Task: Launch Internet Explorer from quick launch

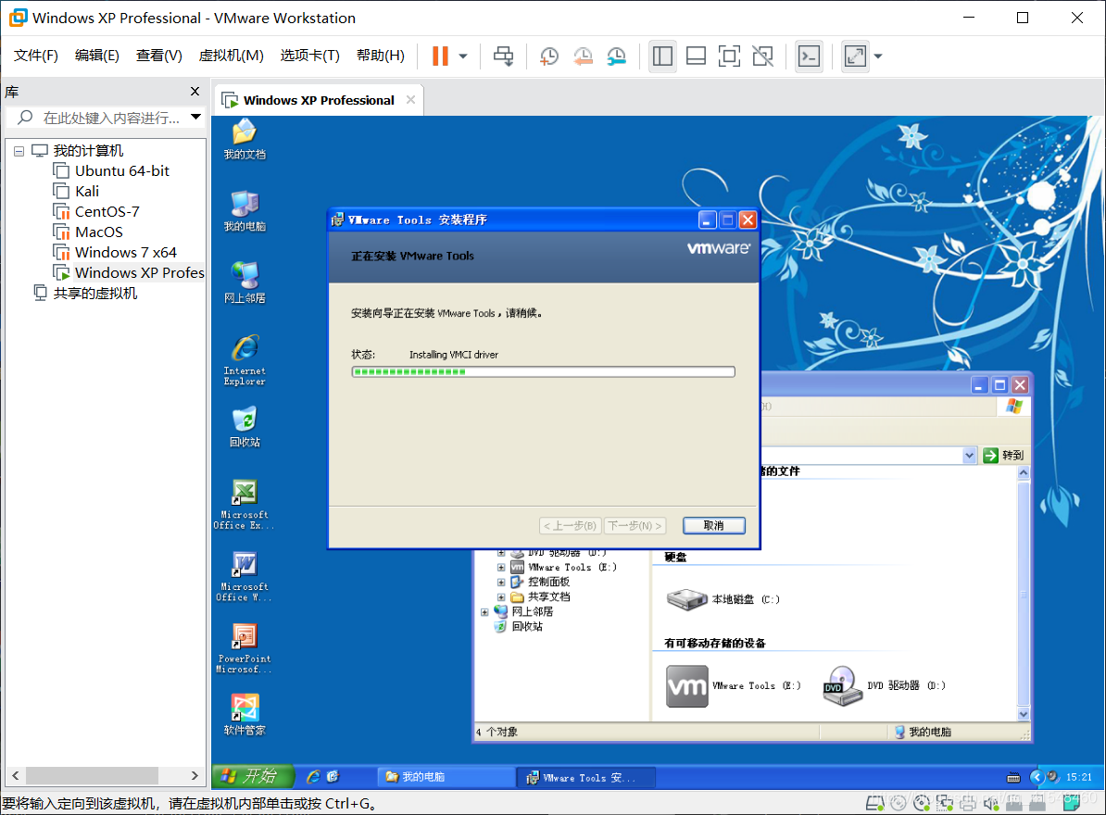Action: click(x=313, y=776)
